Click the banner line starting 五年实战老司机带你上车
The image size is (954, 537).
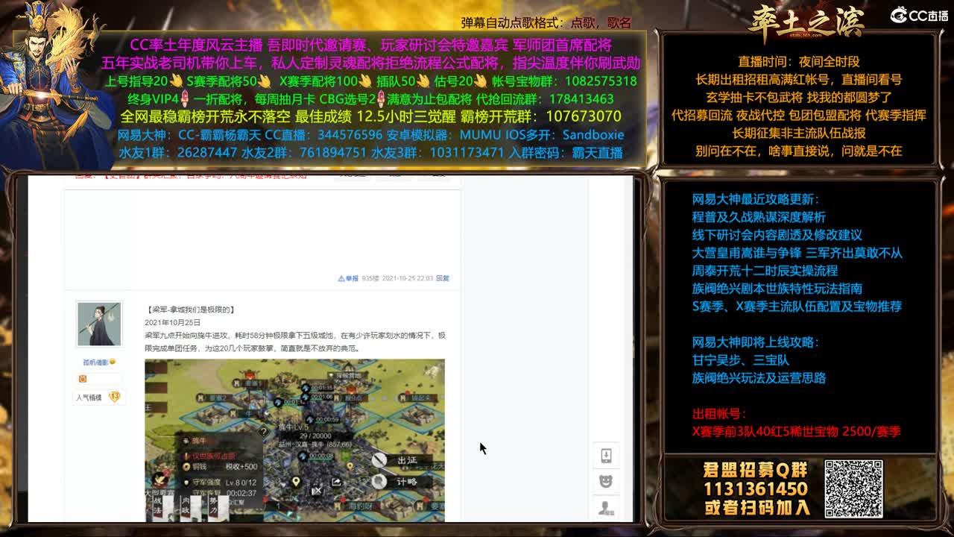[x=370, y=63]
